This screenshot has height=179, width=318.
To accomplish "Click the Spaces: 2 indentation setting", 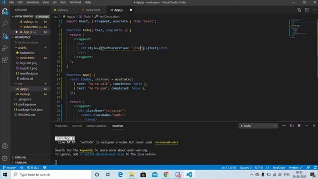I will click(x=245, y=168).
